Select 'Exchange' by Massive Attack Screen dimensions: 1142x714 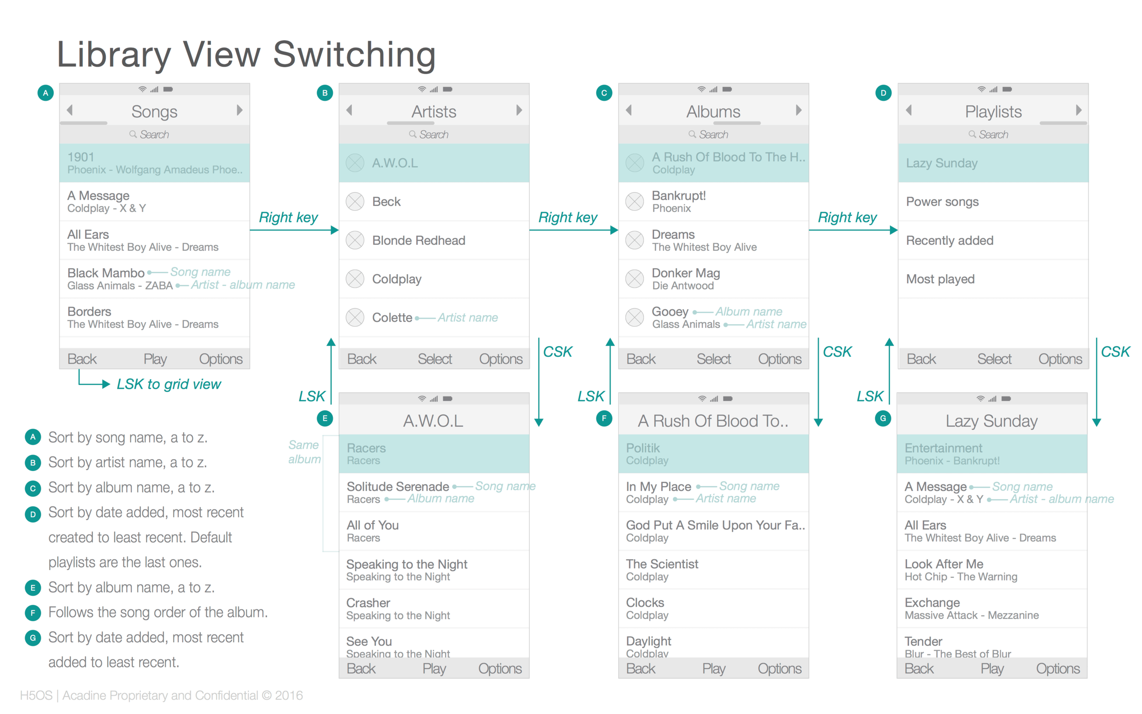tap(992, 608)
